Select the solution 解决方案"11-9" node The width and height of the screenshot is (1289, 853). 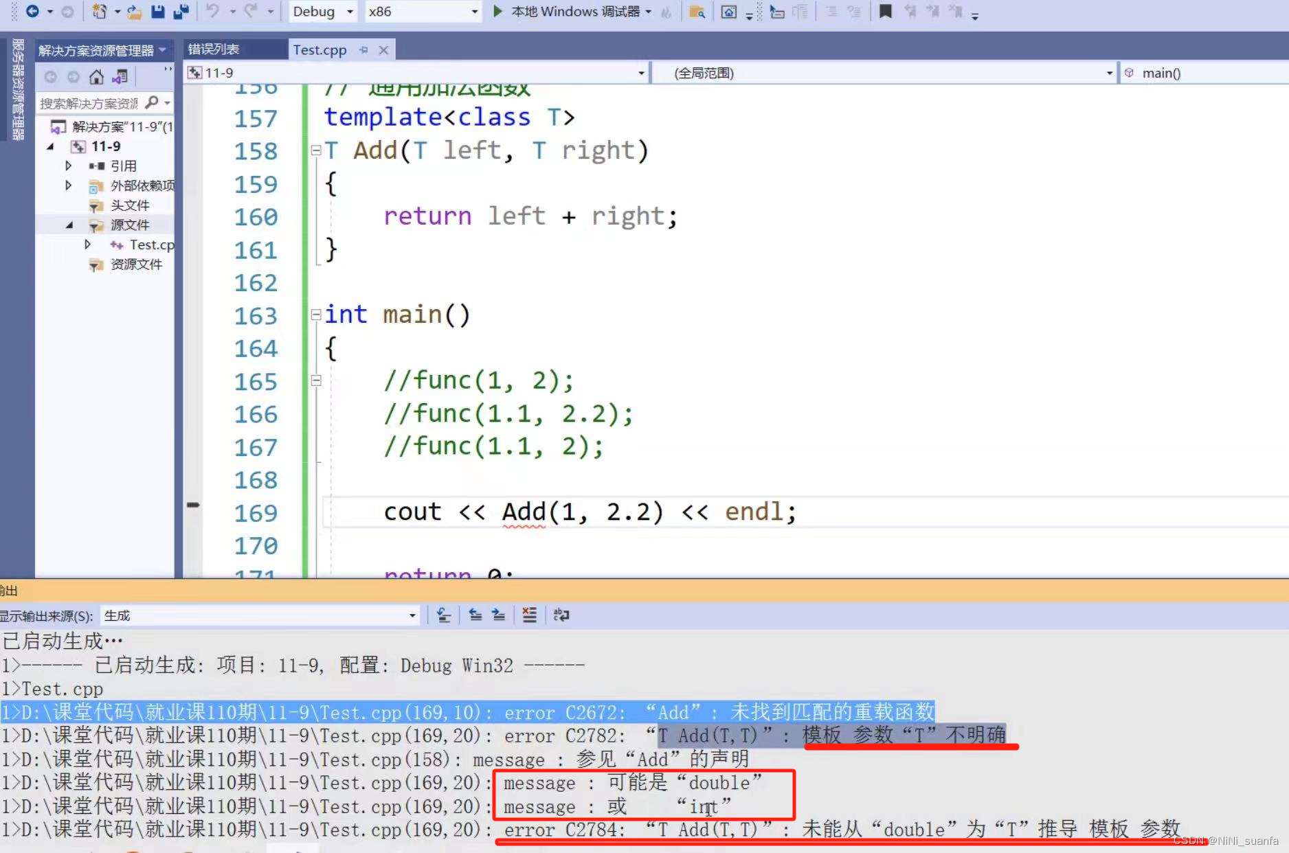122,127
